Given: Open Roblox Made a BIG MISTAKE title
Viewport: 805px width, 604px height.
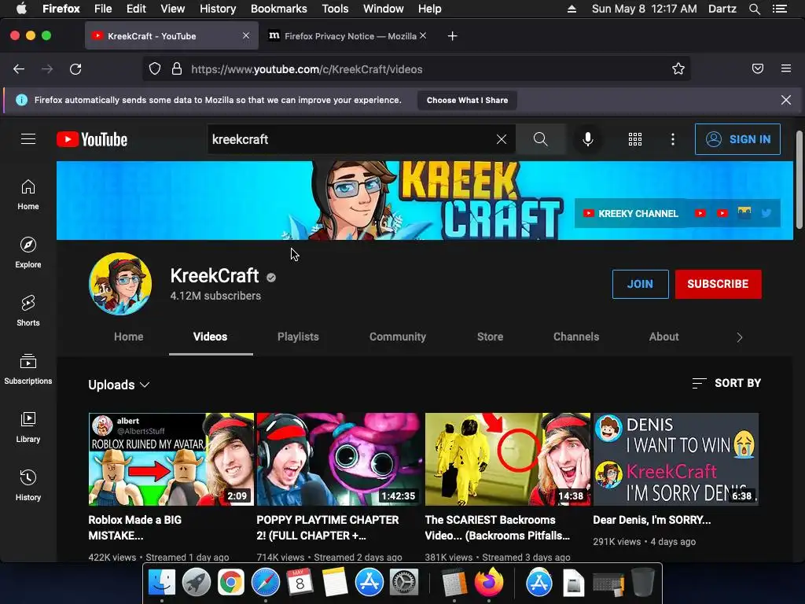Looking at the screenshot, I should [x=134, y=528].
